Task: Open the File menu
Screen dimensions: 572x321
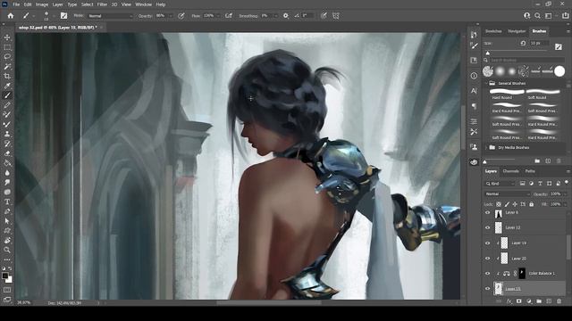Action: pyautogui.click(x=16, y=4)
